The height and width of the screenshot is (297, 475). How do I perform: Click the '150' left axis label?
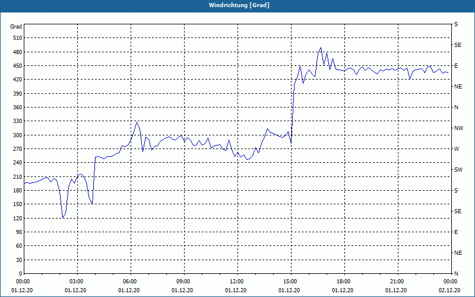point(18,204)
